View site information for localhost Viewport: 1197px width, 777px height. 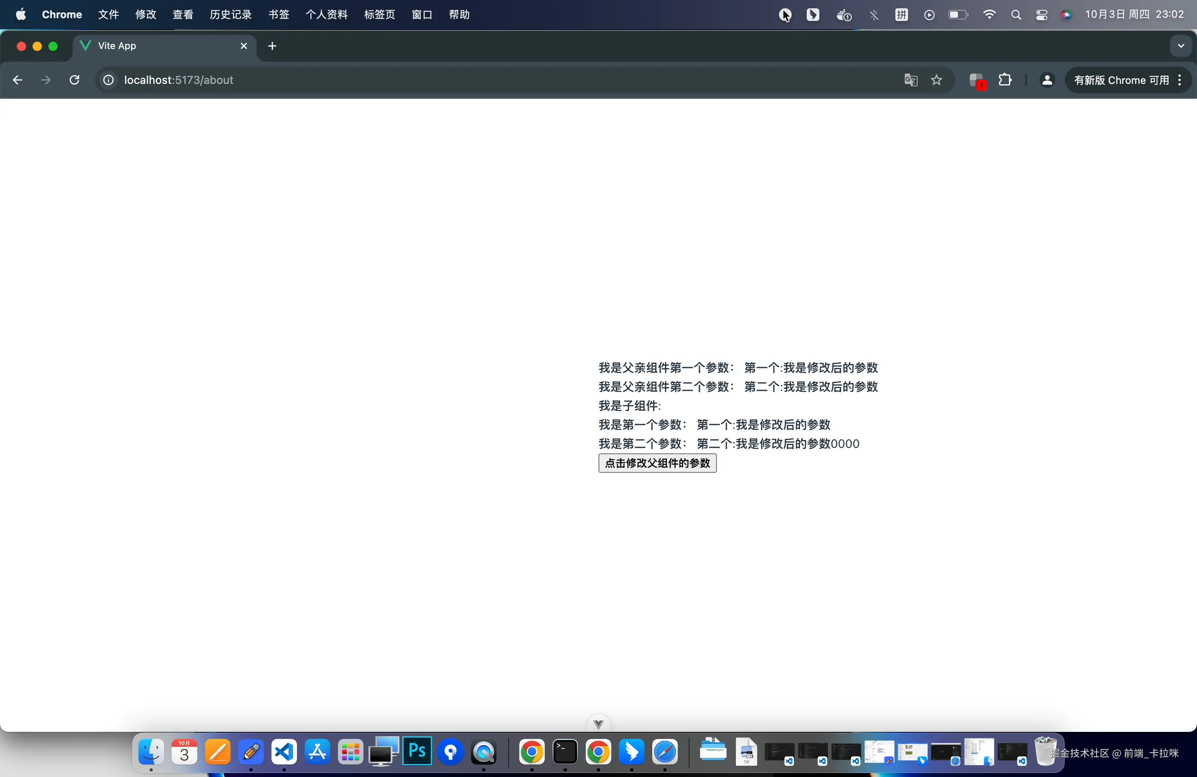coord(108,80)
